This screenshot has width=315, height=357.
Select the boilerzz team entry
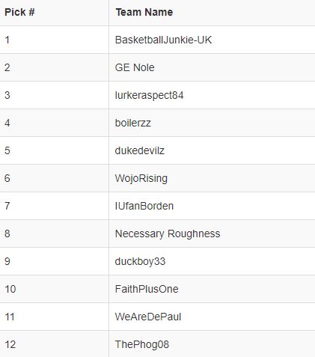click(133, 123)
